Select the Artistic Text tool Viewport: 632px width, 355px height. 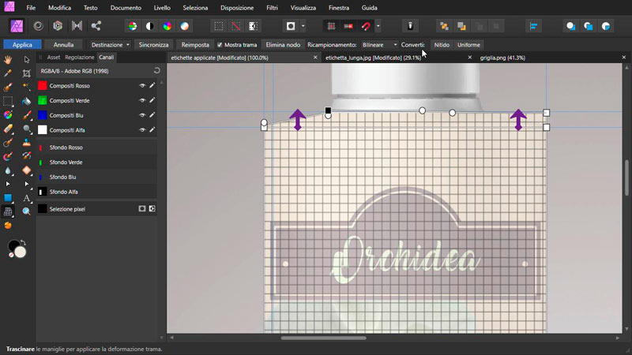click(27, 198)
